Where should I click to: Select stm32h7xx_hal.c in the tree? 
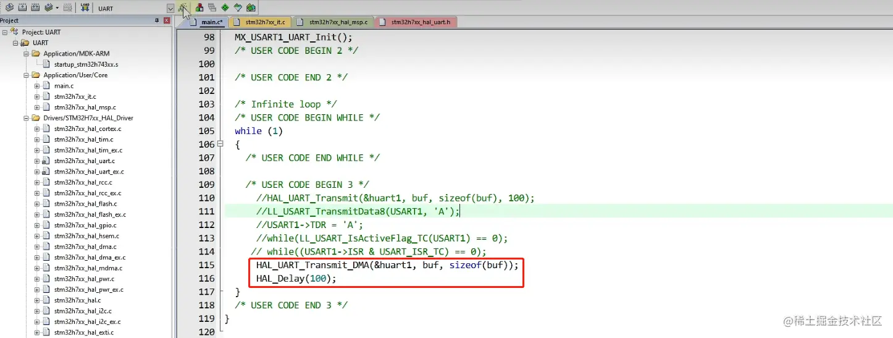77,300
